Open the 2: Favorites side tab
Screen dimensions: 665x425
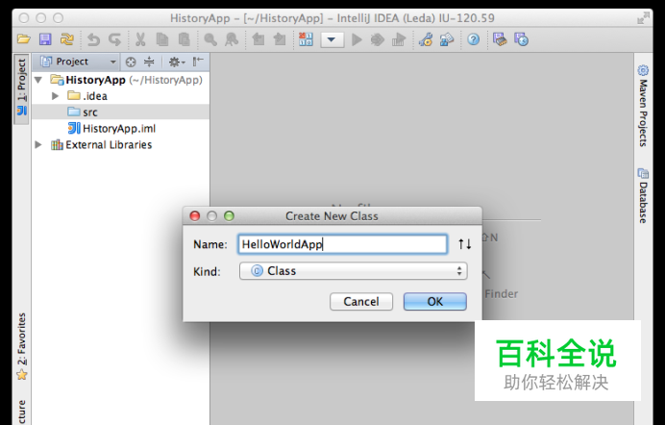tap(22, 346)
